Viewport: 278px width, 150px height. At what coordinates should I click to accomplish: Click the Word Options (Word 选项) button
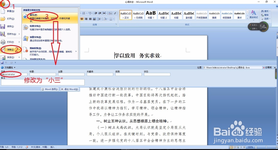[x=50, y=89]
